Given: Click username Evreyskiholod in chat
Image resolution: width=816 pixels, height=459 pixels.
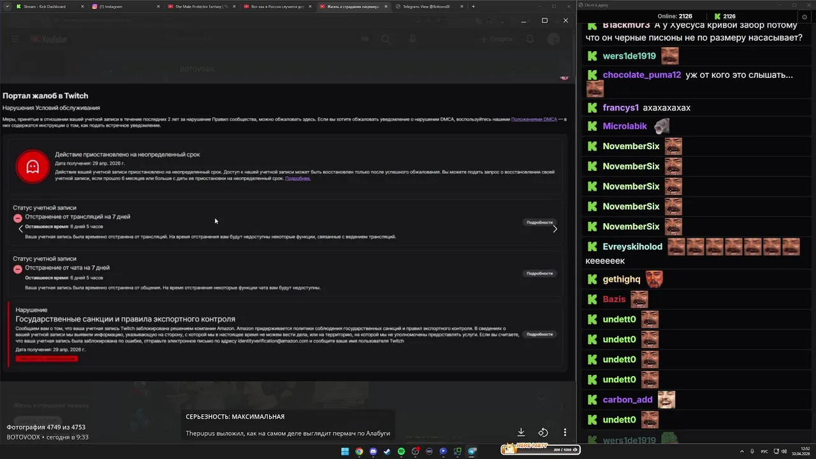Looking at the screenshot, I should point(632,247).
